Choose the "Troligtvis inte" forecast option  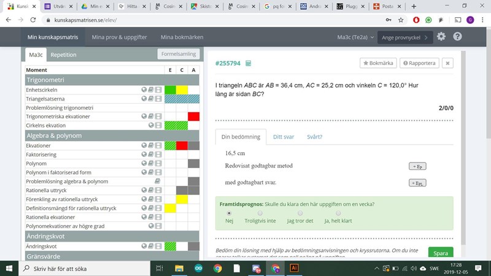(x=260, y=213)
